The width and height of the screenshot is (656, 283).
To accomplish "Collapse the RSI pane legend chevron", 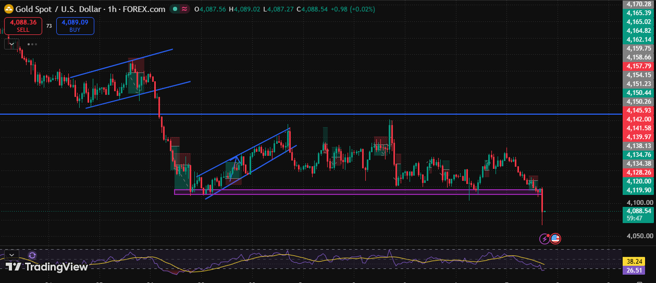I will click(11, 255).
